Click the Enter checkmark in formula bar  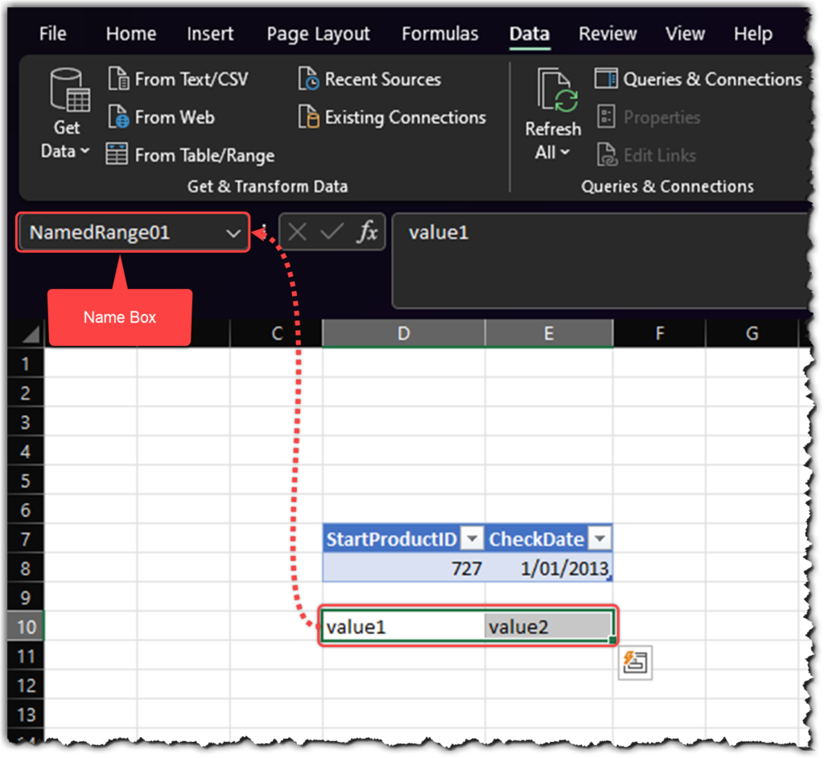[x=332, y=232]
